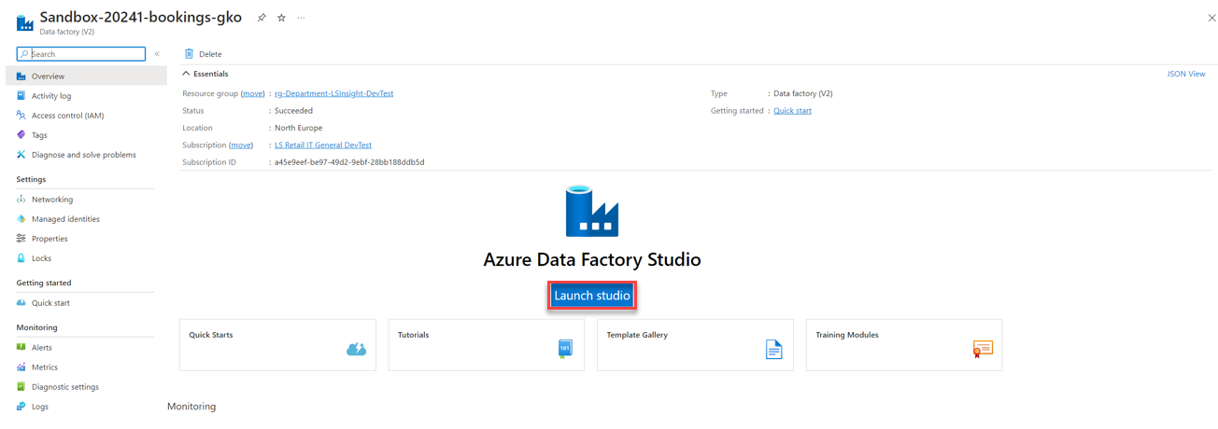Open Diagnose and solve problems
Image resolution: width=1218 pixels, height=429 pixels.
[83, 155]
